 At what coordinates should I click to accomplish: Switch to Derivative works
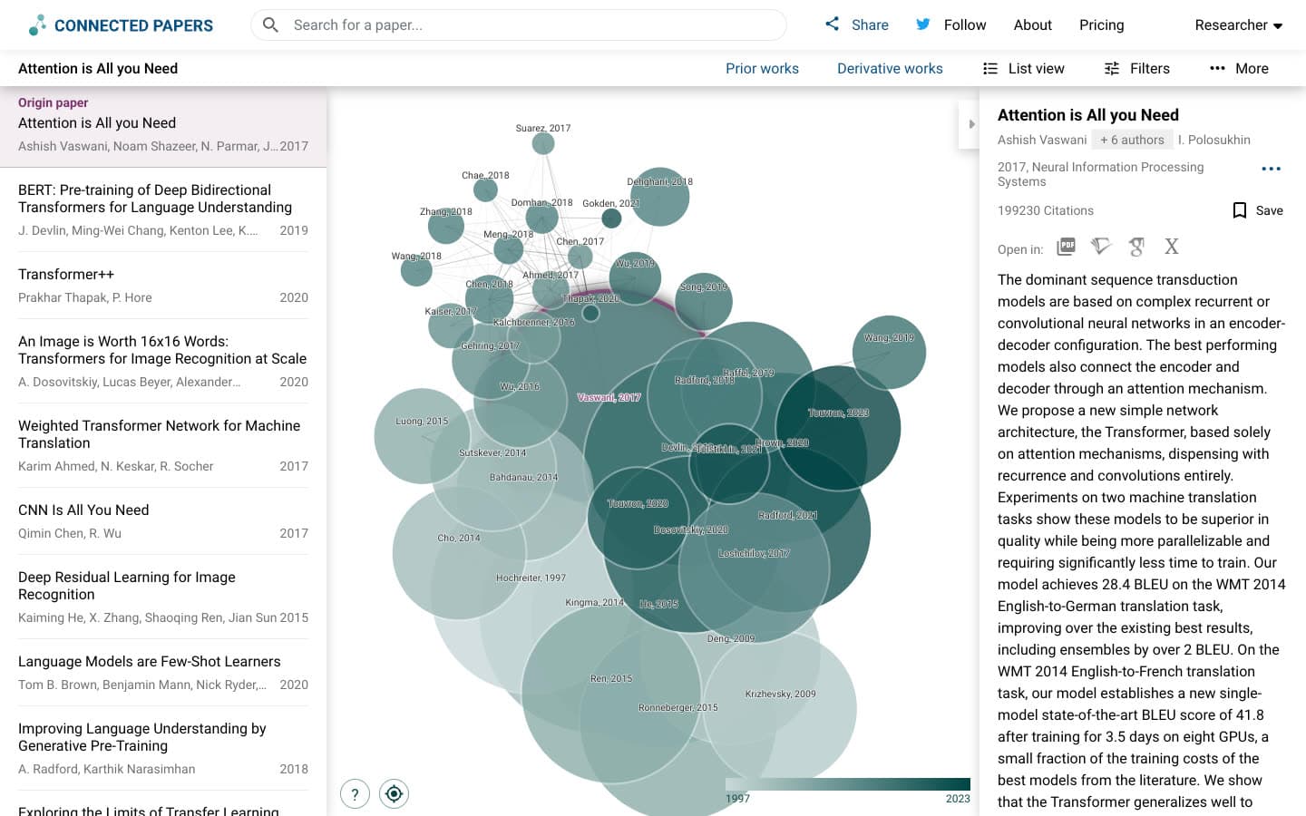tap(890, 69)
